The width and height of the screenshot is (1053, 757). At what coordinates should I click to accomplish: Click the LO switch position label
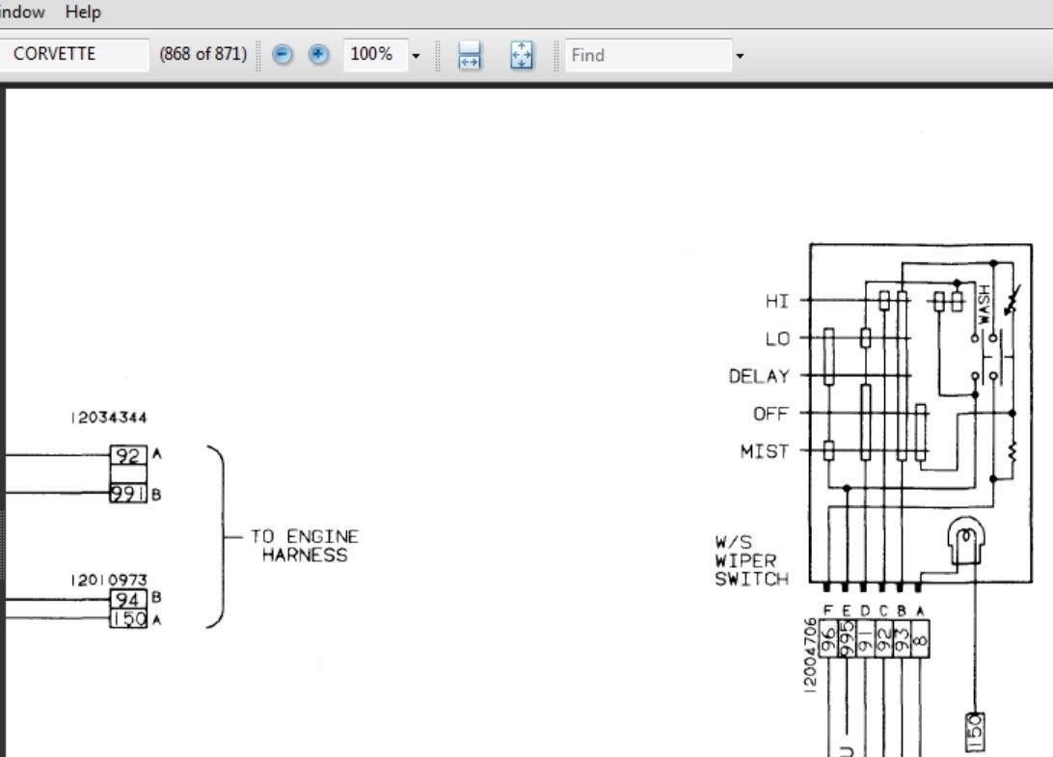click(777, 338)
